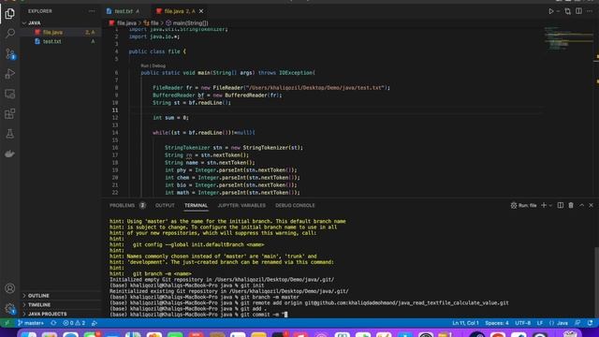Kill the terminal with trash icon
The image size is (599, 337).
click(x=571, y=205)
